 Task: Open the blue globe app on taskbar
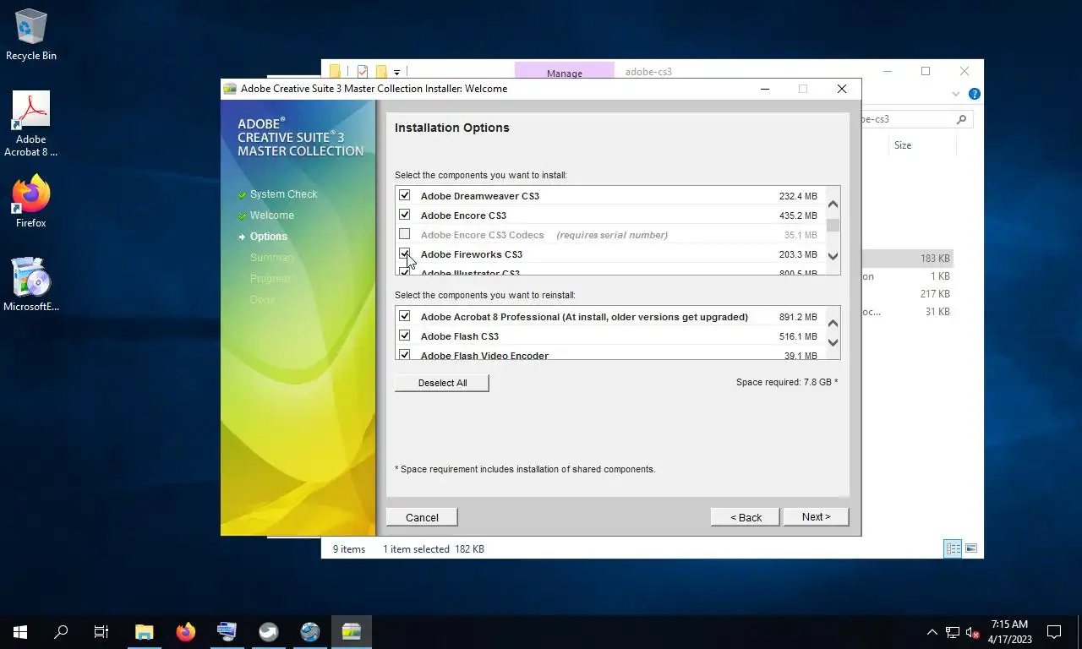coord(309,631)
